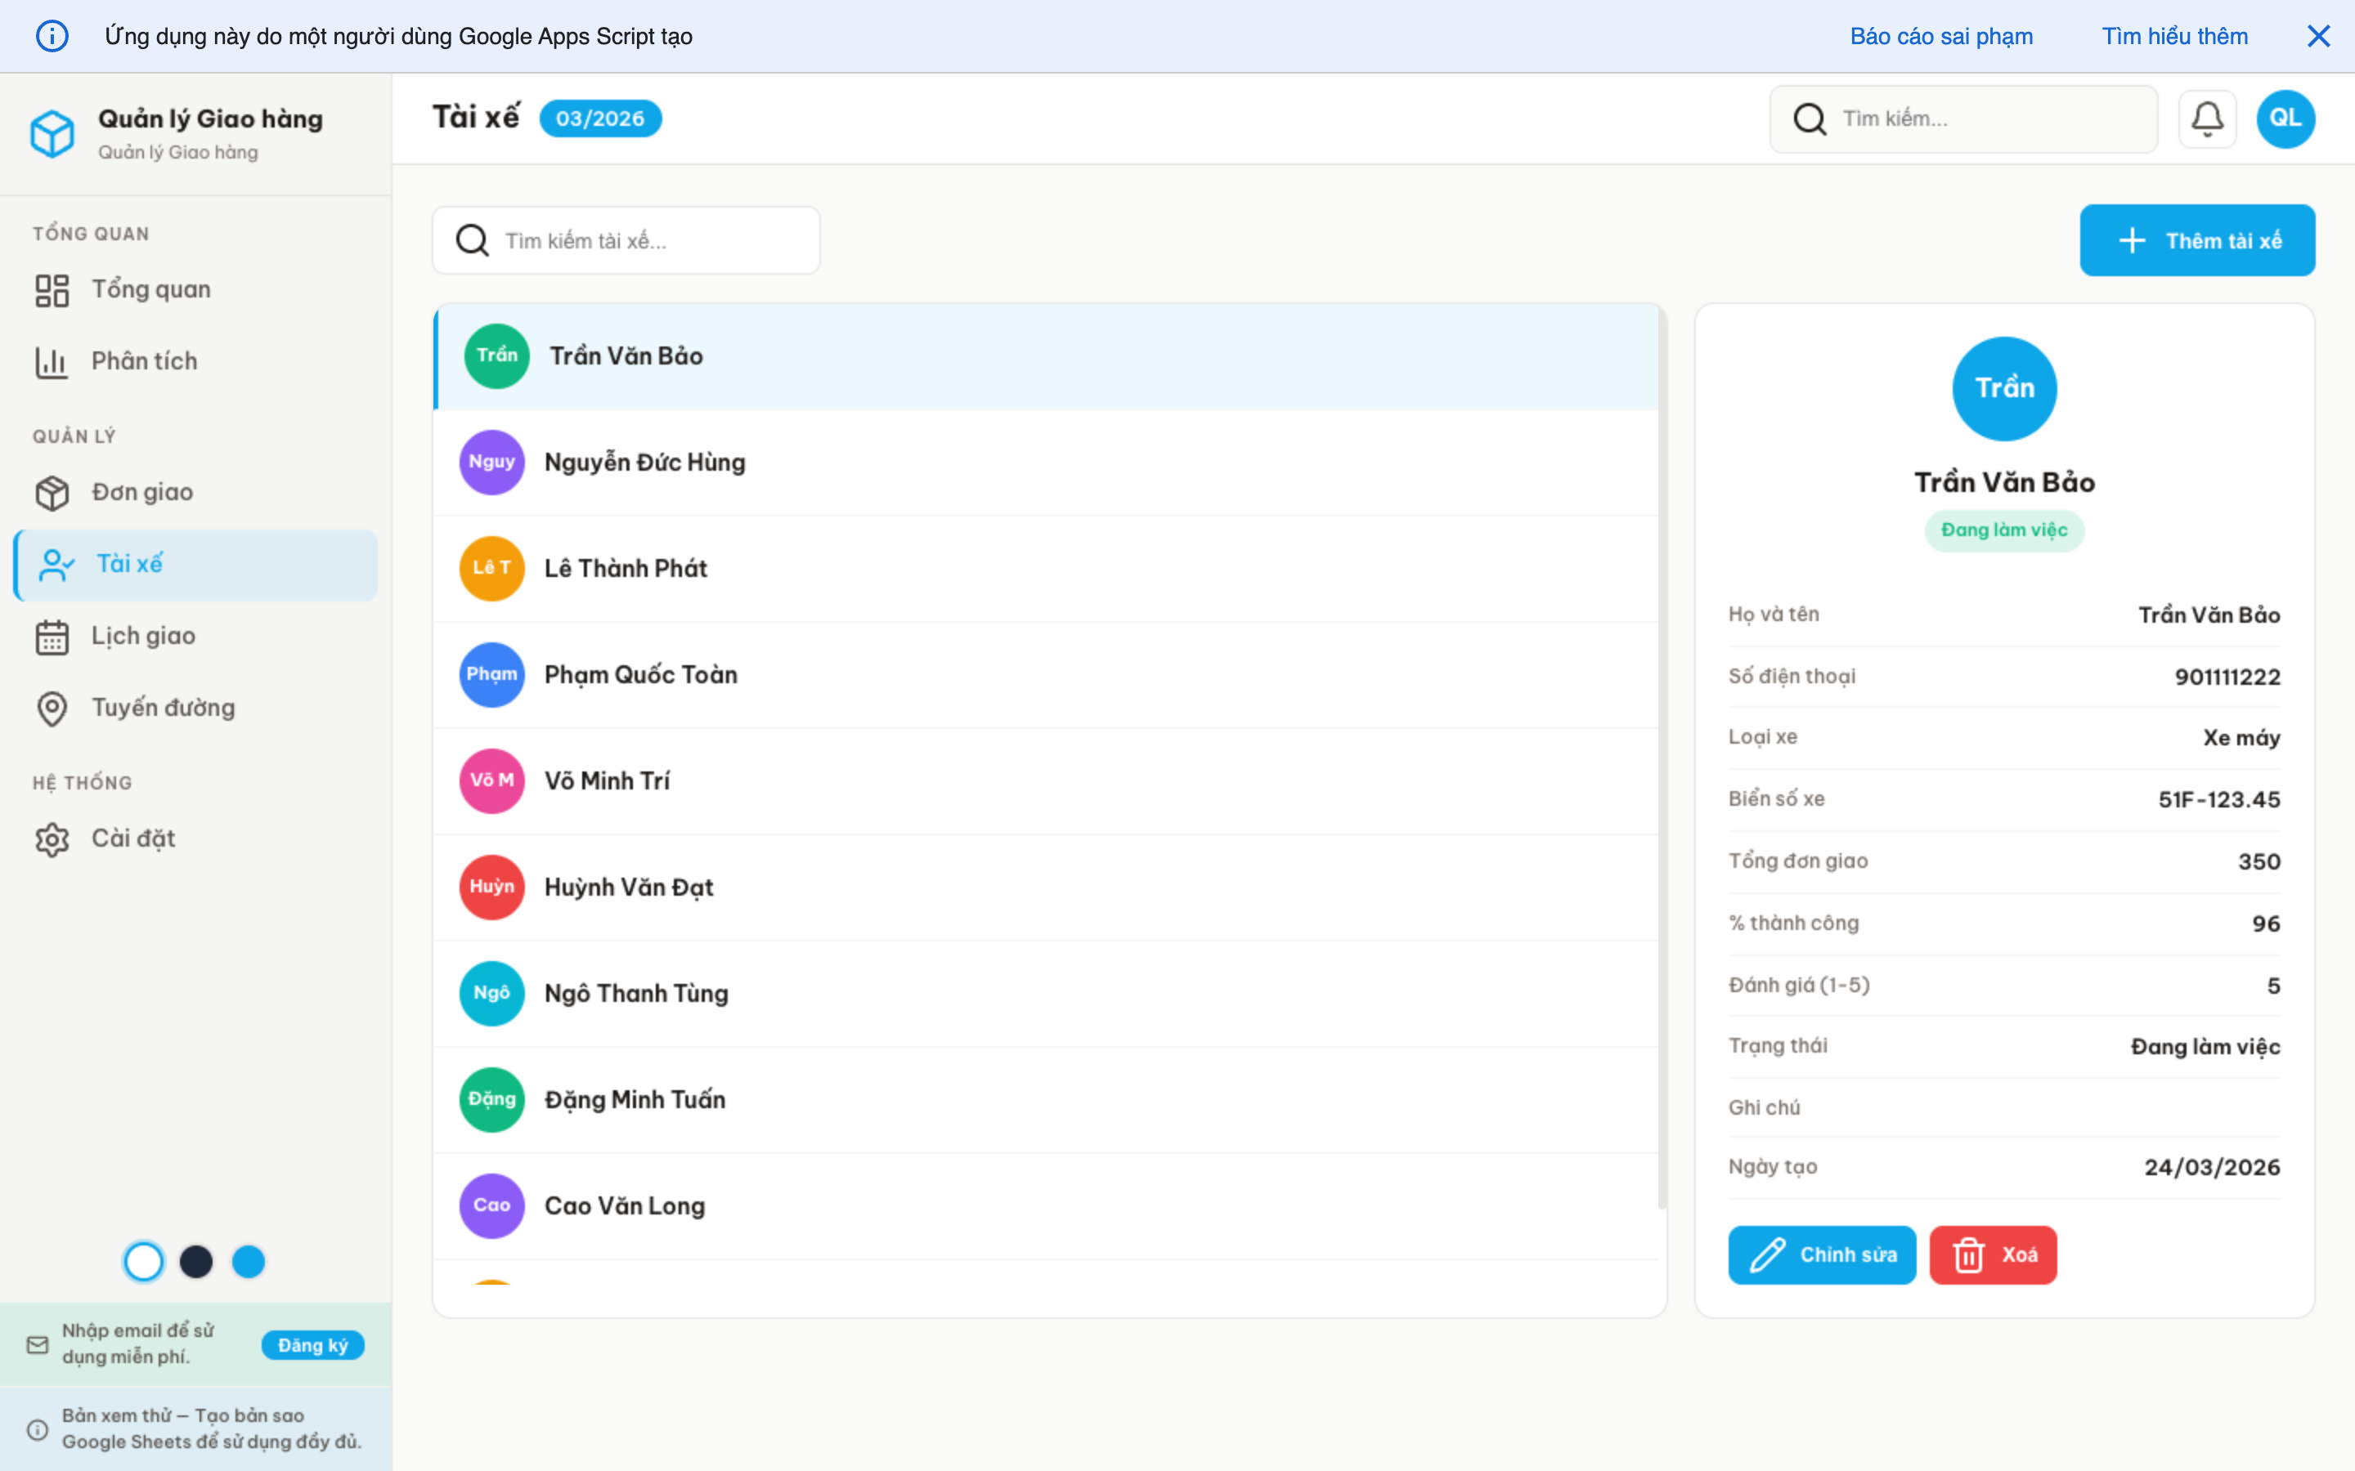Select the dark theme circle

pyautogui.click(x=196, y=1261)
